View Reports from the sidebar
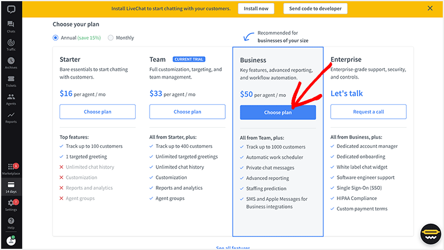 11,118
